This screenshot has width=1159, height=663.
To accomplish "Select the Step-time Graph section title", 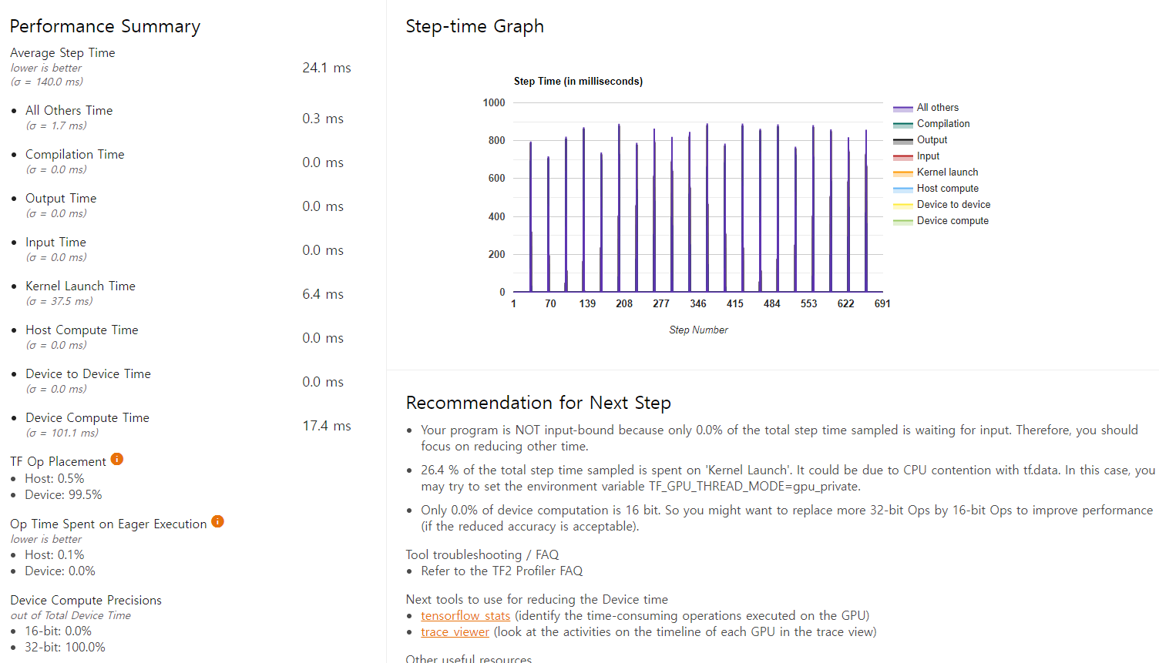I will 475,25.
